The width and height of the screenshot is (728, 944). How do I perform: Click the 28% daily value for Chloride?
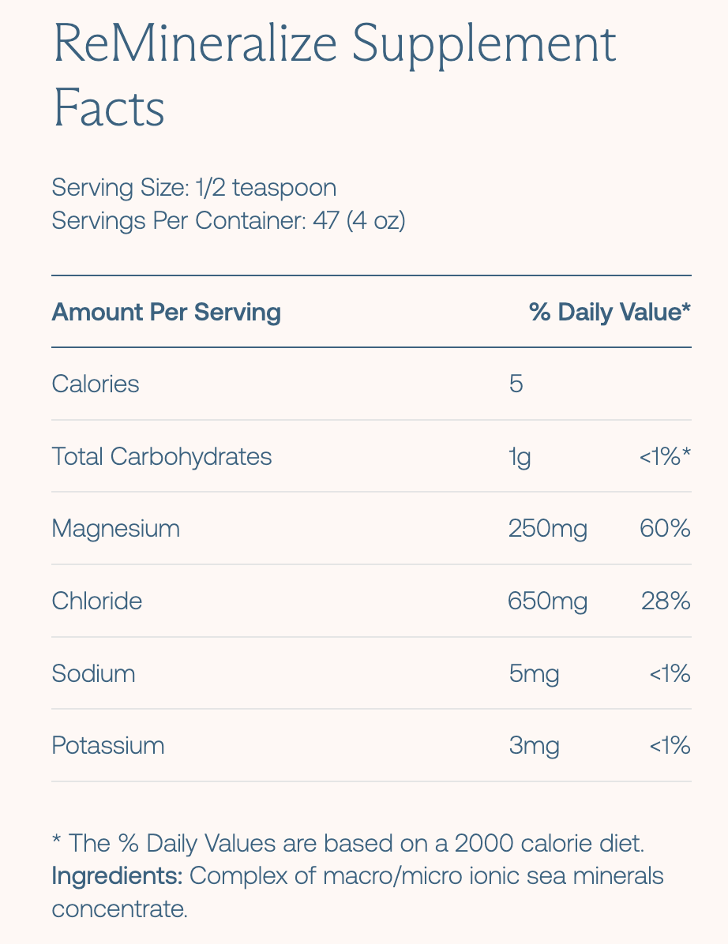[x=666, y=601]
